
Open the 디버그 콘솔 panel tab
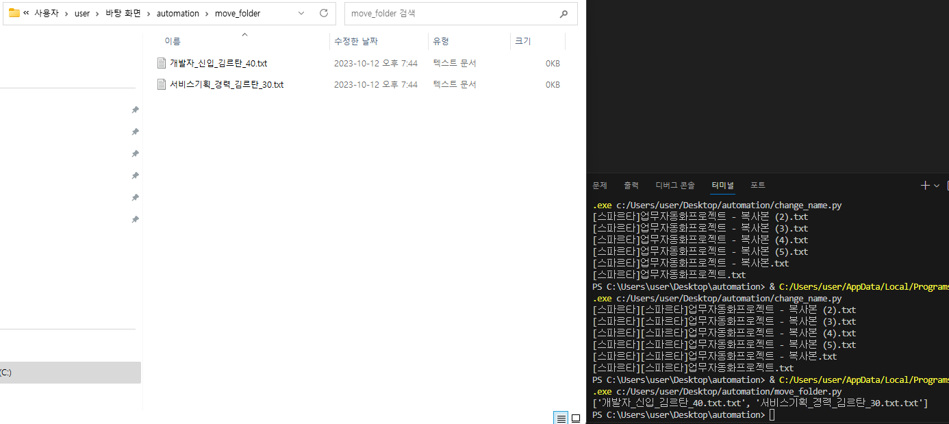(675, 186)
